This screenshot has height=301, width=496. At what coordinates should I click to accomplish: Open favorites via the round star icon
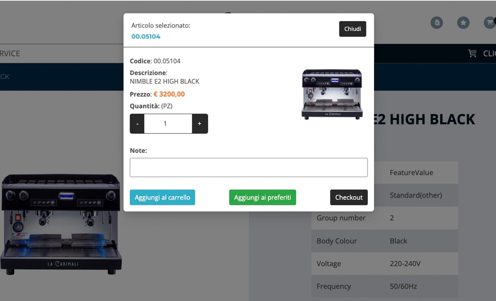(x=463, y=23)
